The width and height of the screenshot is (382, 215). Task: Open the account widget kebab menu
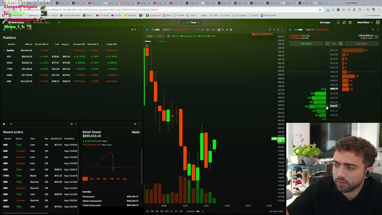tap(139, 124)
